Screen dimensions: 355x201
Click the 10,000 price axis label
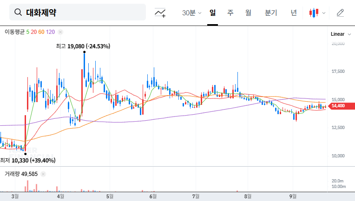[x=338, y=156]
